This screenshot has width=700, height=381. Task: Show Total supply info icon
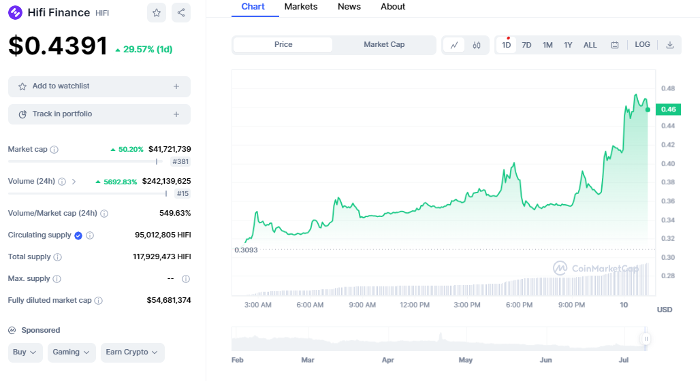click(x=58, y=257)
